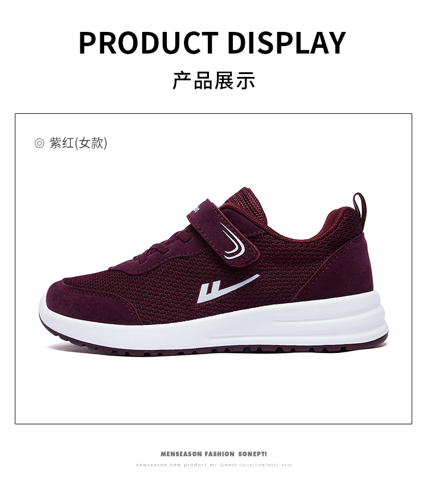Select the 紫红(女款) color label
427x479 pixels.
(x=79, y=143)
